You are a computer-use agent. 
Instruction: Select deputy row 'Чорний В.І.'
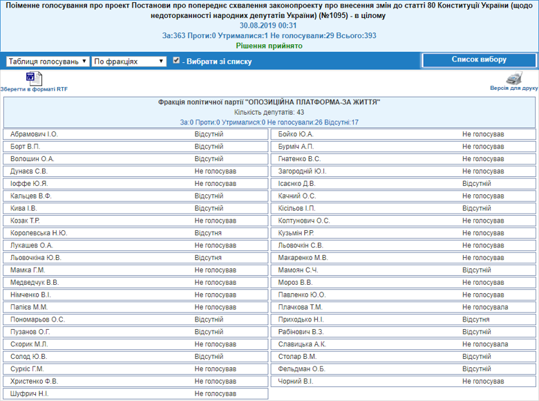point(404,382)
